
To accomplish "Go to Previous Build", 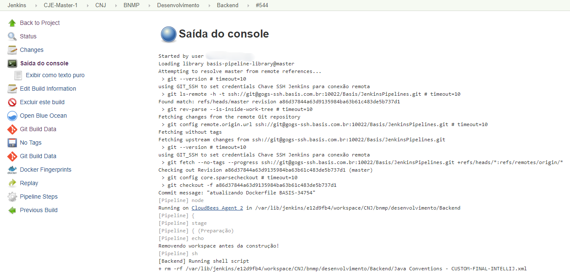I will pos(38,210).
